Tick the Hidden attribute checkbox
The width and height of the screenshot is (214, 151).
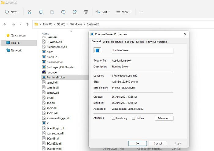[133, 118]
